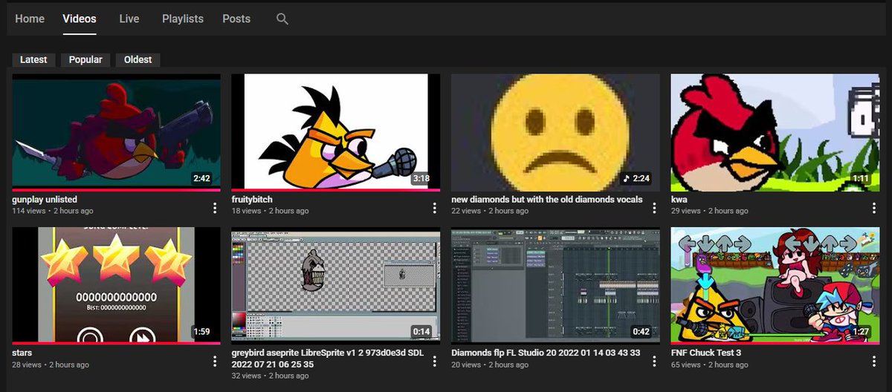Play the FNF Chuck Test 3 thumbnail
Screen dimensions: 892x392
(775, 286)
